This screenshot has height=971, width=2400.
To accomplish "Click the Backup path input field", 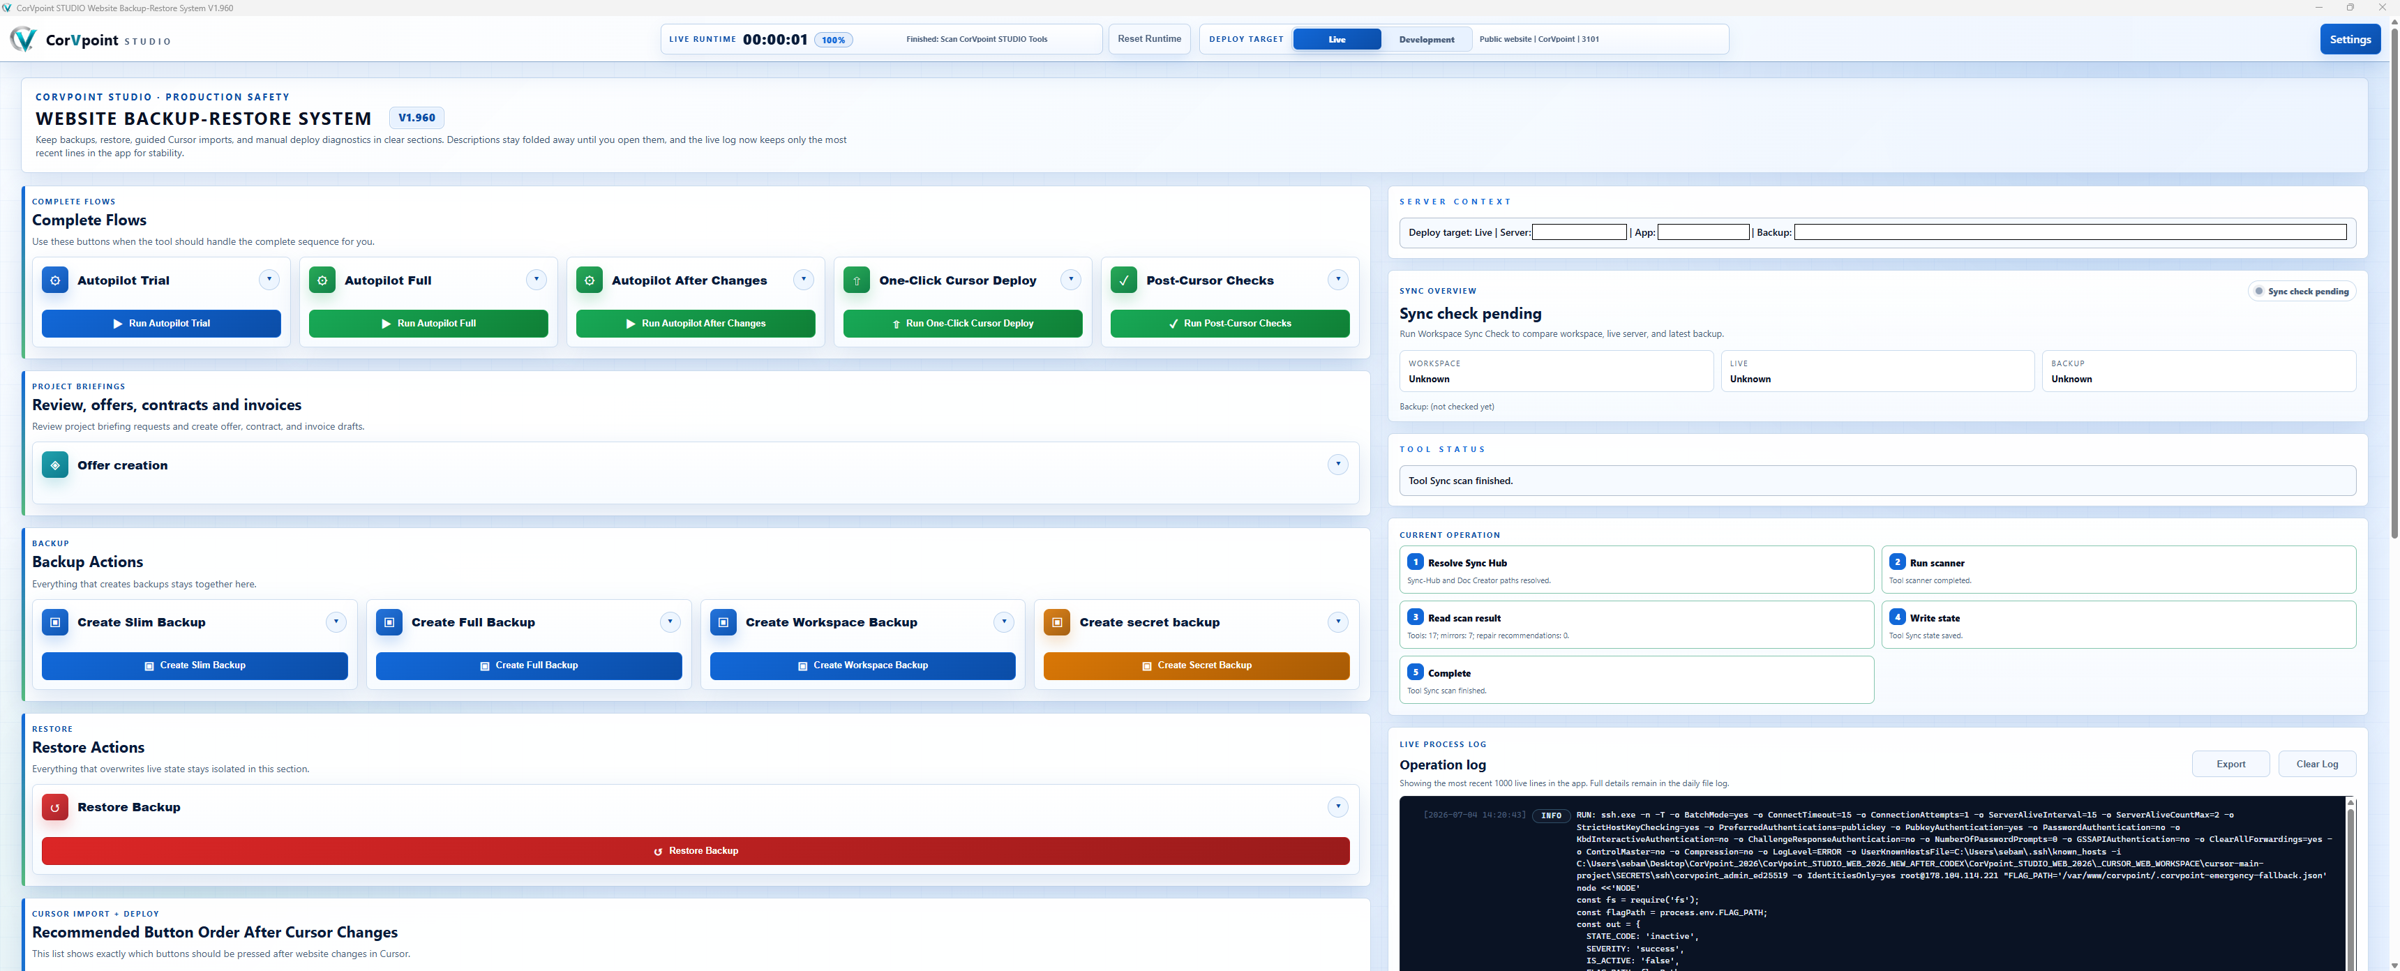I will pyautogui.click(x=2070, y=232).
